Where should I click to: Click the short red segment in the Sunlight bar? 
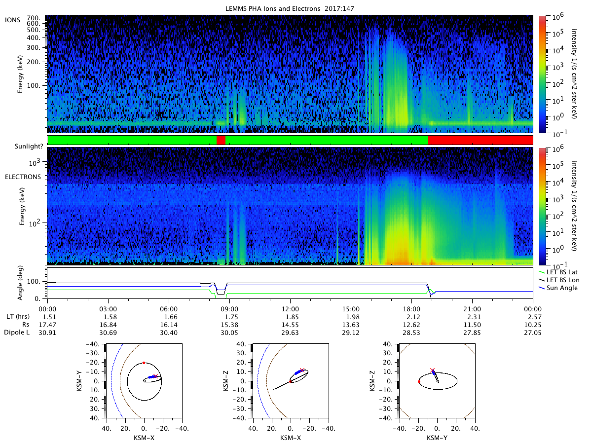221,140
